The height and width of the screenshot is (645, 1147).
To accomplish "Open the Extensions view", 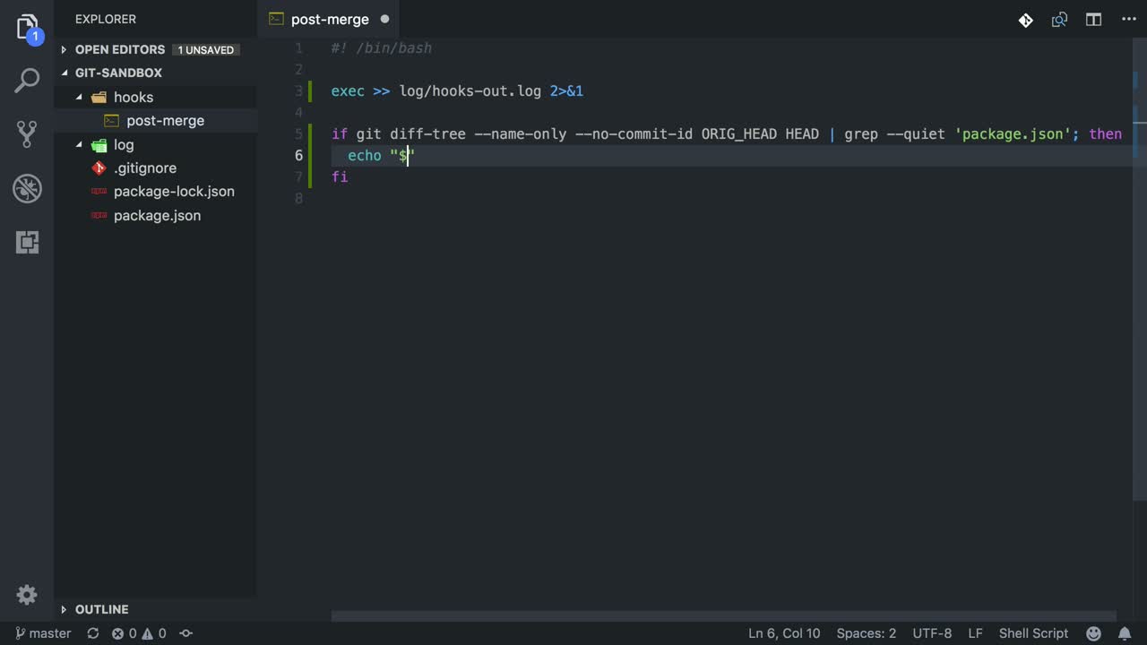I will [27, 242].
